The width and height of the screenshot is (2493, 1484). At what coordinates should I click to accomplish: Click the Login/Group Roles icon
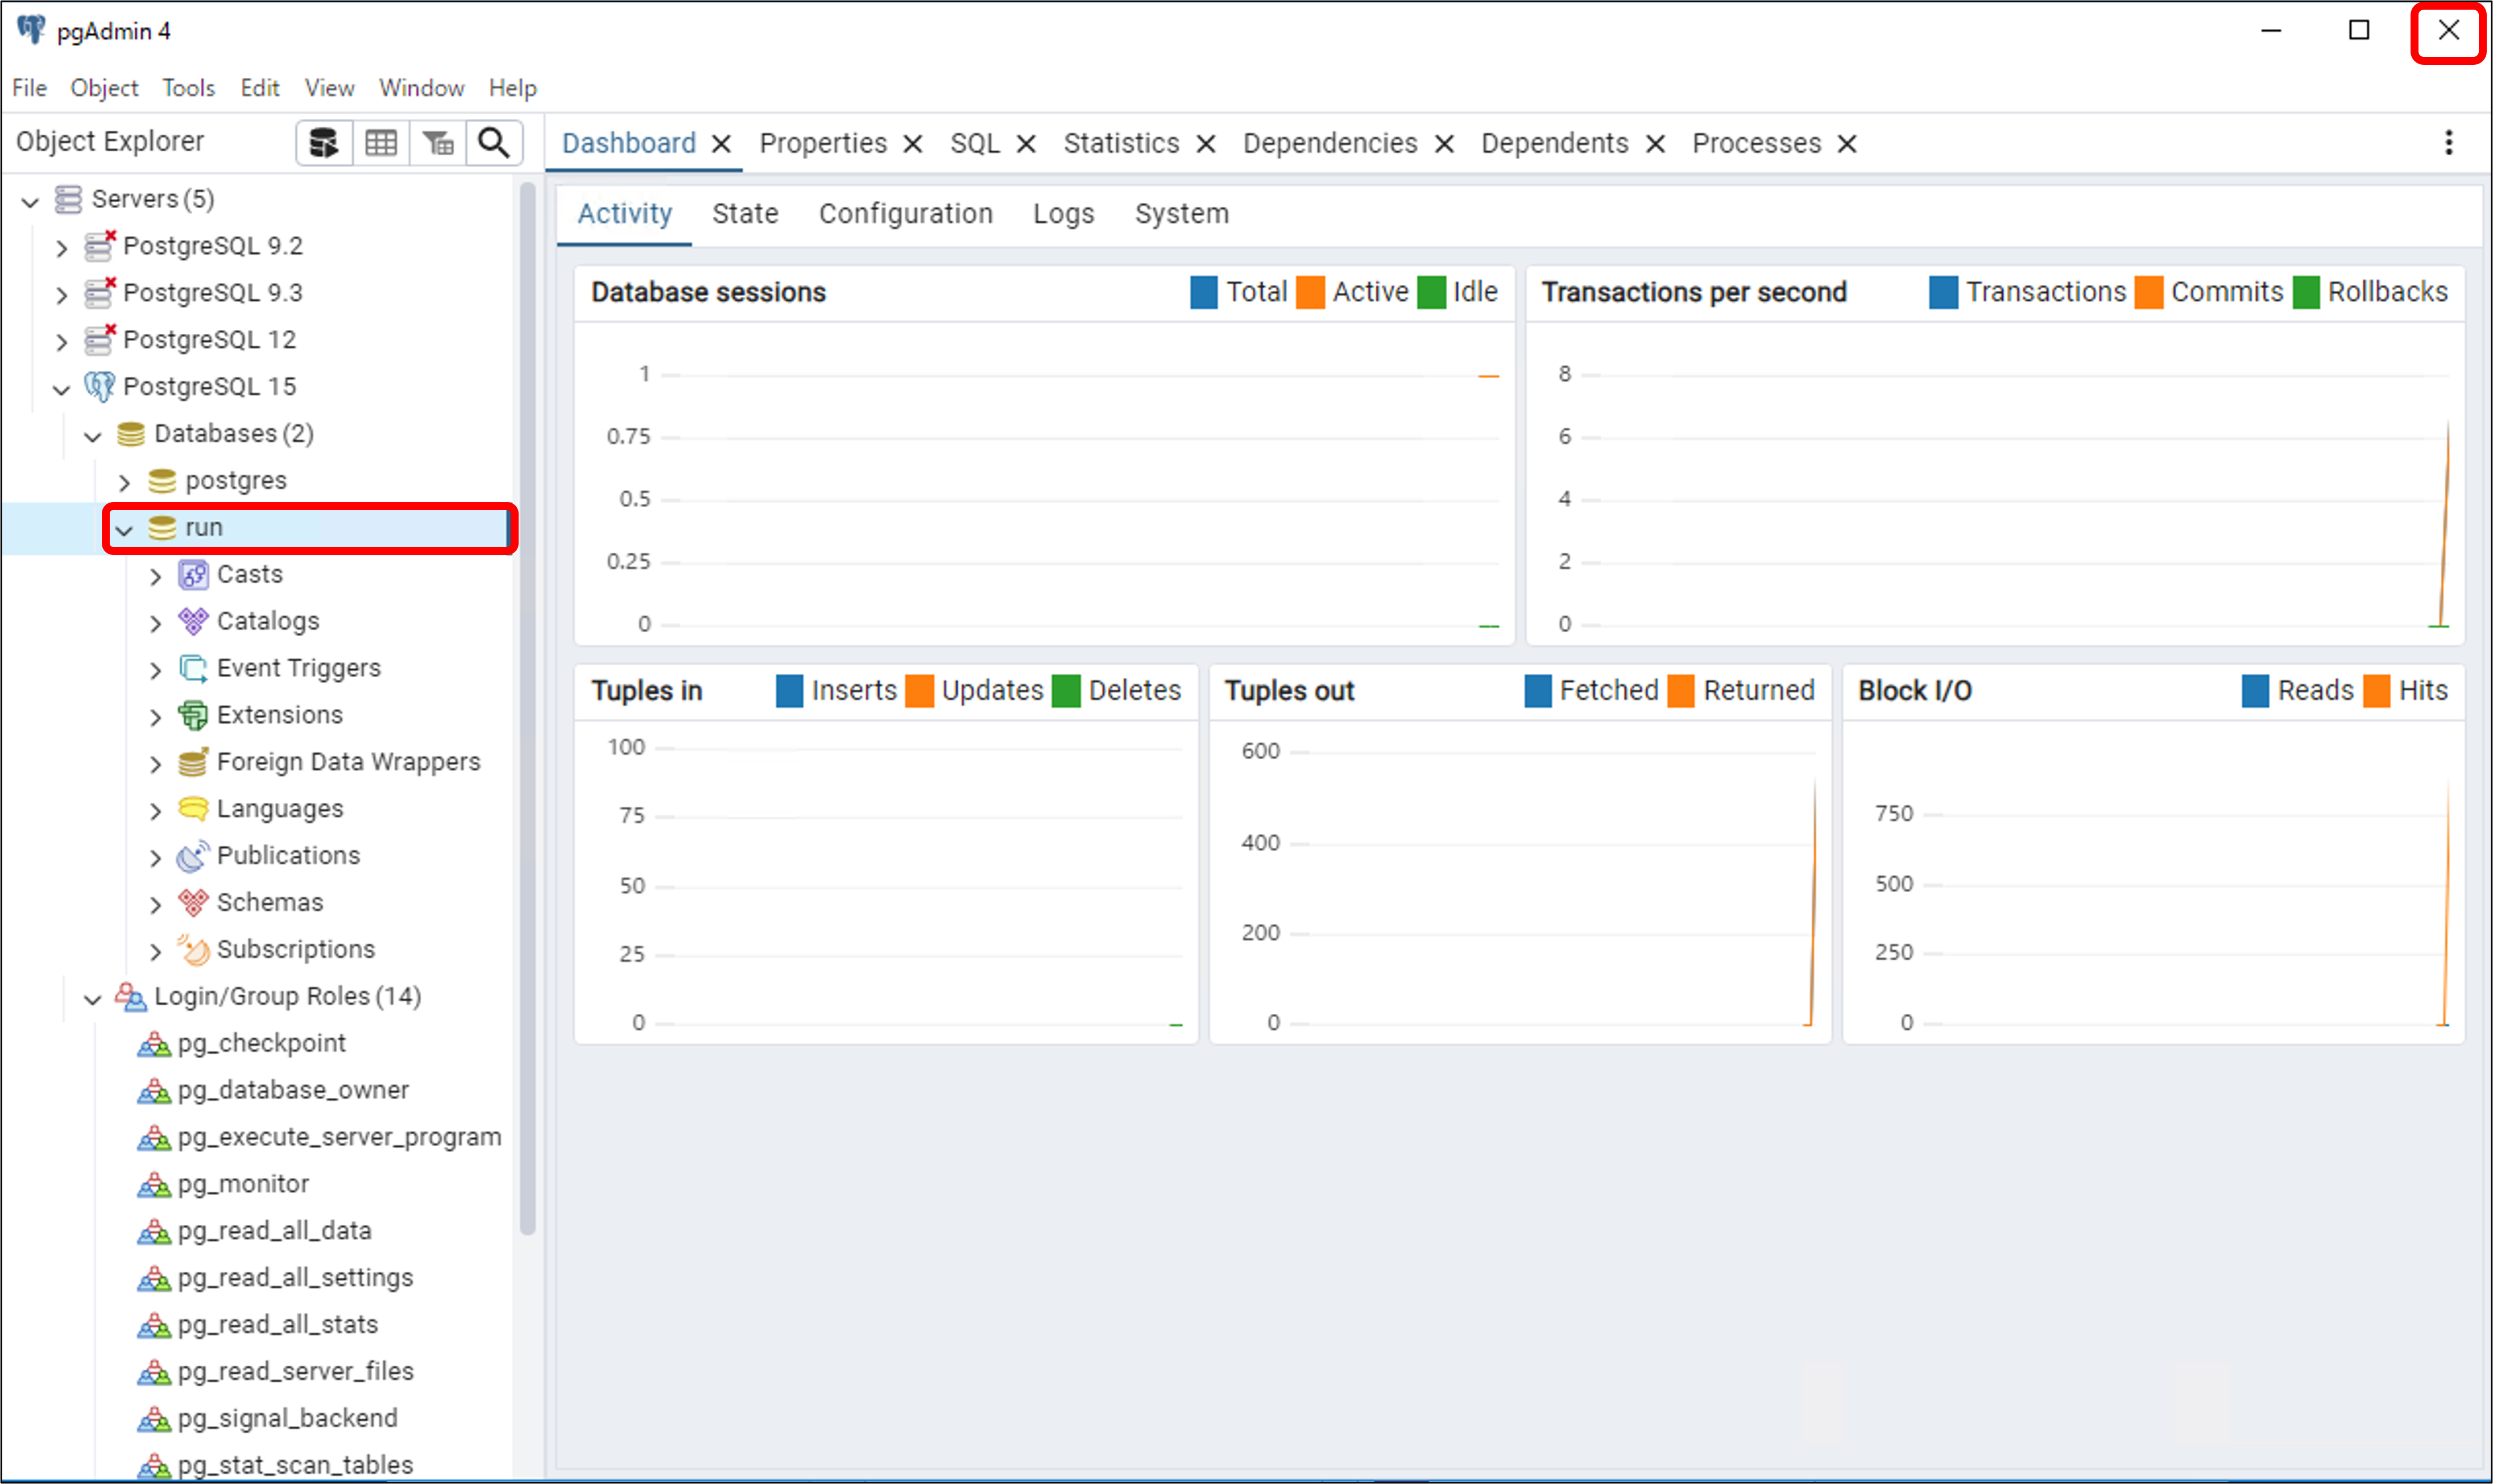coord(130,997)
